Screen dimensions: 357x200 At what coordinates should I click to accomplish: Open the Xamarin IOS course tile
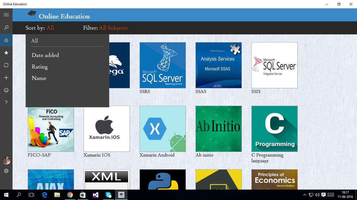[107, 129]
